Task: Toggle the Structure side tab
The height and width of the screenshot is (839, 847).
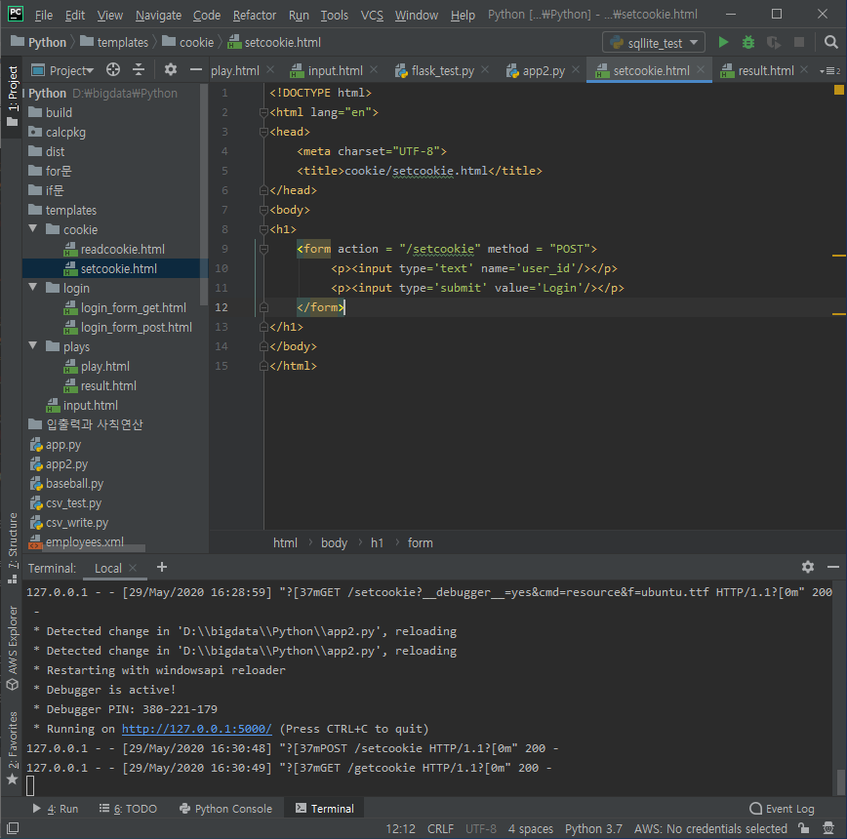Action: (12, 548)
